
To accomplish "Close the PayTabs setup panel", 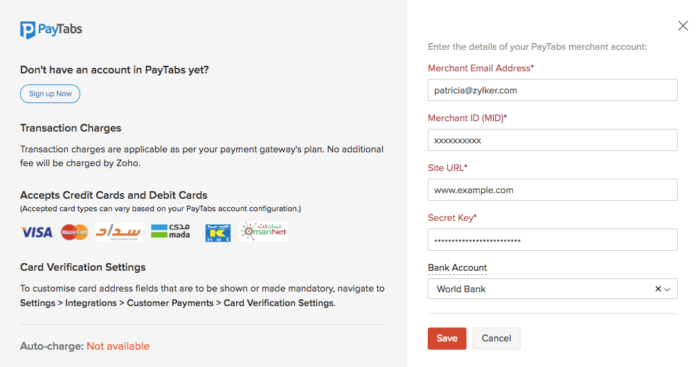I will (682, 26).
